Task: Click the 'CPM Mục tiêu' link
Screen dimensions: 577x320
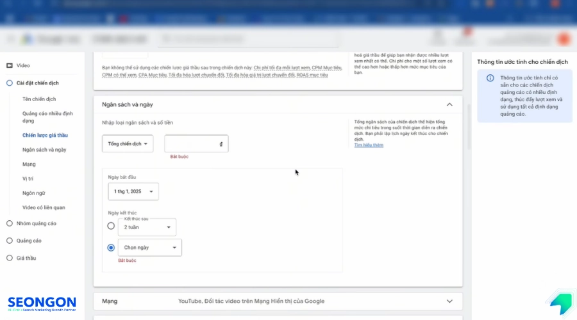Action: [326, 68]
